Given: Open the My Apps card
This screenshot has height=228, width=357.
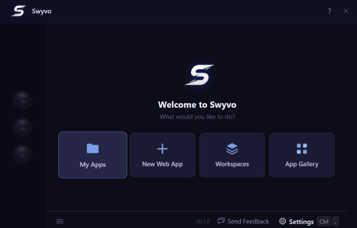Looking at the screenshot, I should [x=93, y=155].
